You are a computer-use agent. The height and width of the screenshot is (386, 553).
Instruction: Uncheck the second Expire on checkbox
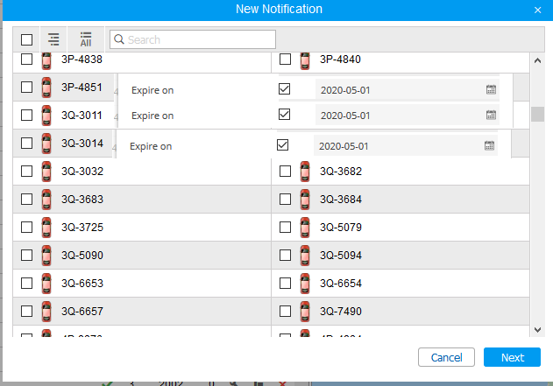(284, 115)
